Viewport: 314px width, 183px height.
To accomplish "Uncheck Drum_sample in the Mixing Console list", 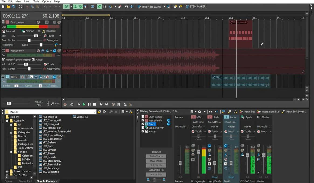I will click(143, 117).
